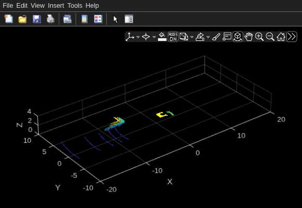Click the Z axis label
Image resolution: width=302 pixels, height=208 pixels.
point(20,125)
